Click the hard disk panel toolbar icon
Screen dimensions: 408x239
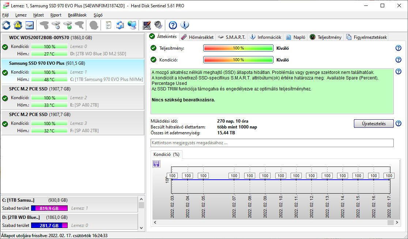tap(29, 25)
